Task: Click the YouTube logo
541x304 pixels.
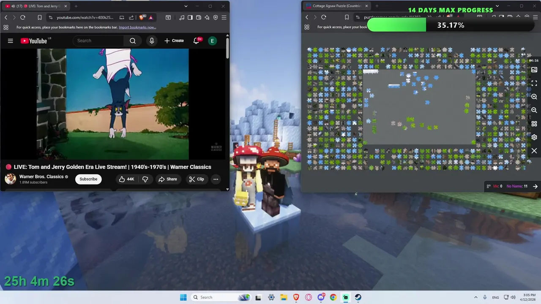Action: [x=35, y=41]
